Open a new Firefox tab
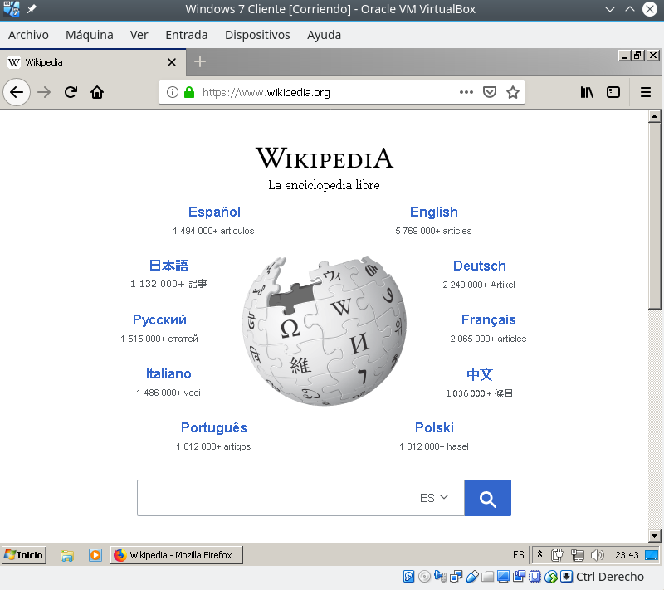Viewport: 664px width, 590px height. tap(200, 61)
